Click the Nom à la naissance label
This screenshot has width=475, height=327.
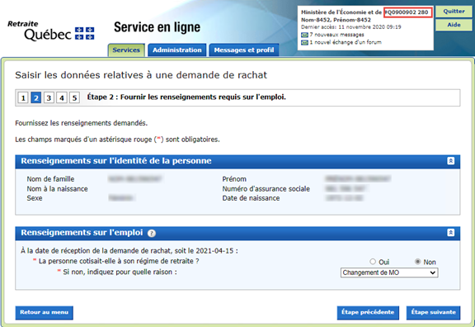pos(57,189)
